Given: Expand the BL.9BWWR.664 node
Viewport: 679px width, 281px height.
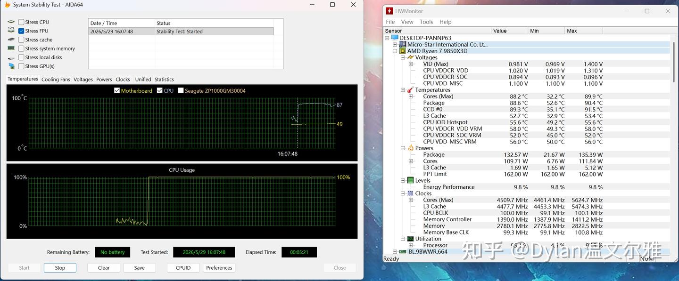Looking at the screenshot, I should 395,252.
